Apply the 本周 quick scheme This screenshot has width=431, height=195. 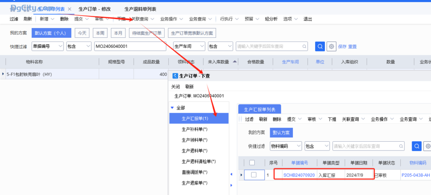coord(100,33)
